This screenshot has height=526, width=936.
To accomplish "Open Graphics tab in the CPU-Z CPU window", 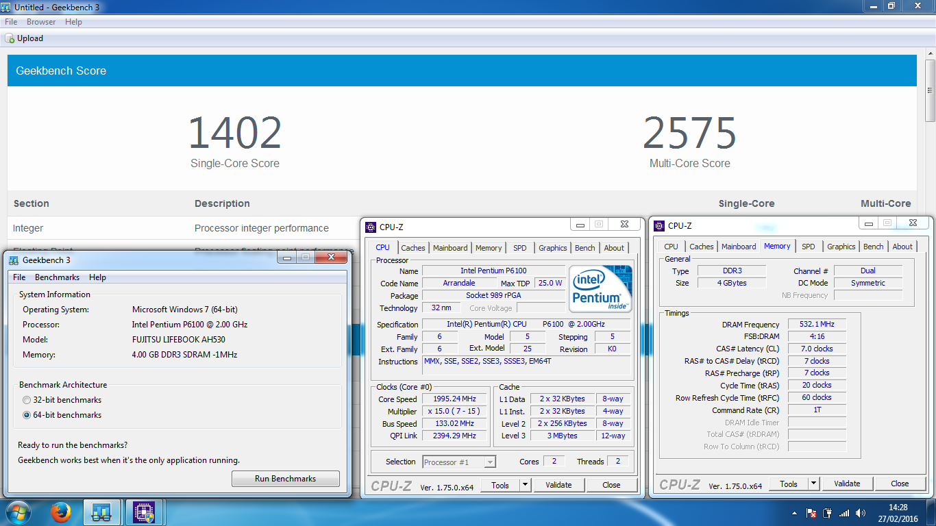I will tap(552, 248).
